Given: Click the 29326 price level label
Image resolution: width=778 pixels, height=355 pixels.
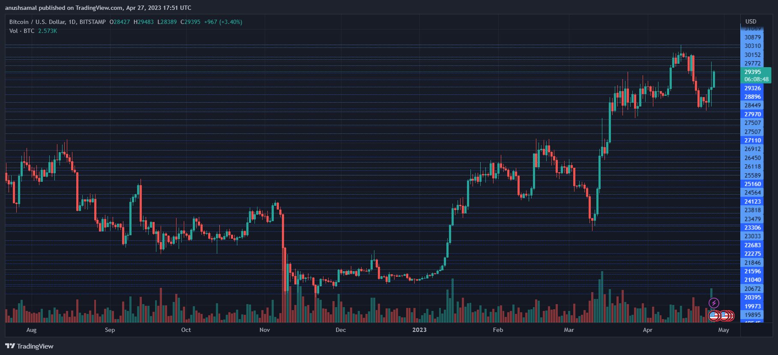Looking at the screenshot, I should [752, 88].
